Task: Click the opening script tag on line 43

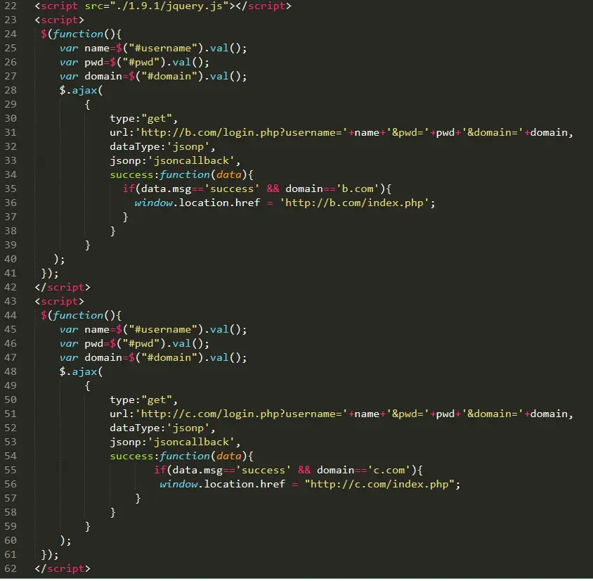Action: click(x=60, y=302)
